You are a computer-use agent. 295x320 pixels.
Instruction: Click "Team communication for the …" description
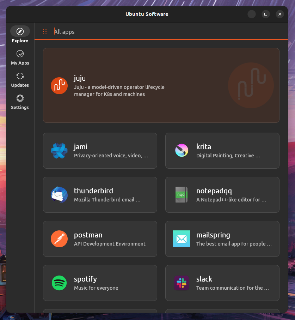(x=232, y=288)
